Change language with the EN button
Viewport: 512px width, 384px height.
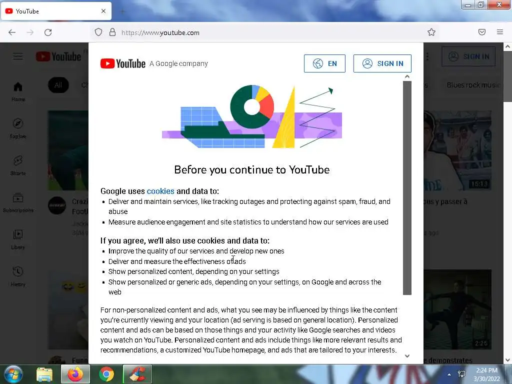tap(324, 63)
